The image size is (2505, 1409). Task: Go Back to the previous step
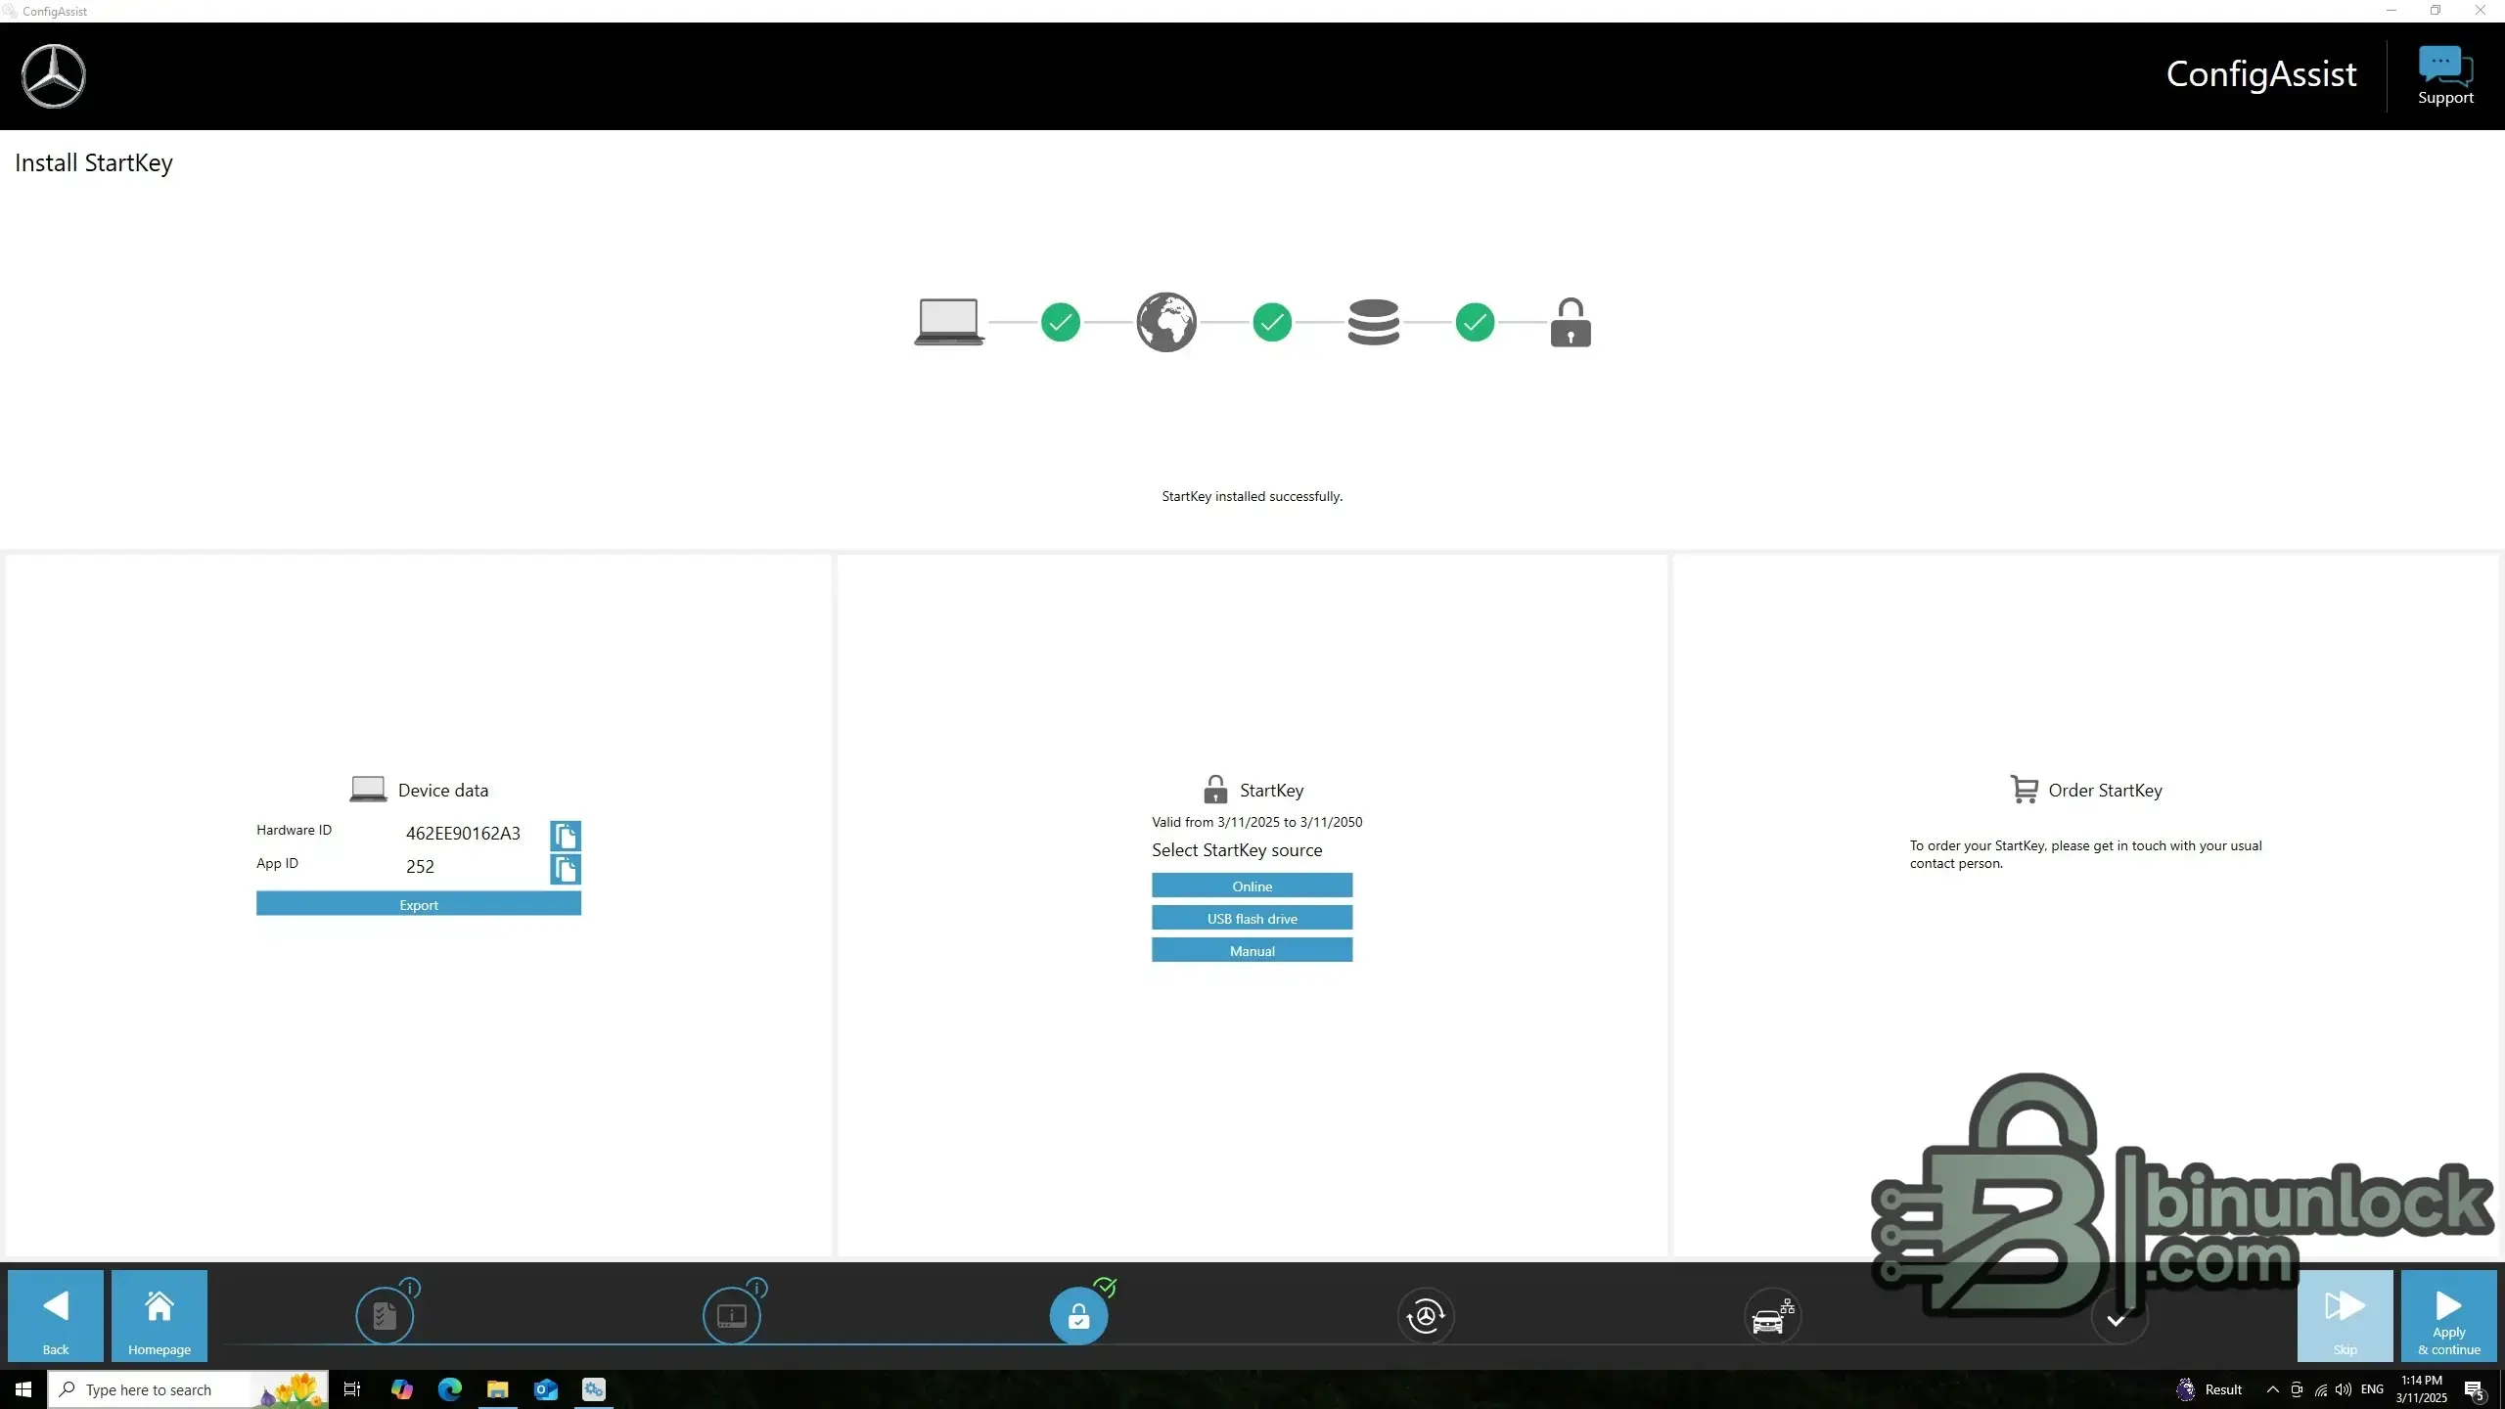click(56, 1316)
